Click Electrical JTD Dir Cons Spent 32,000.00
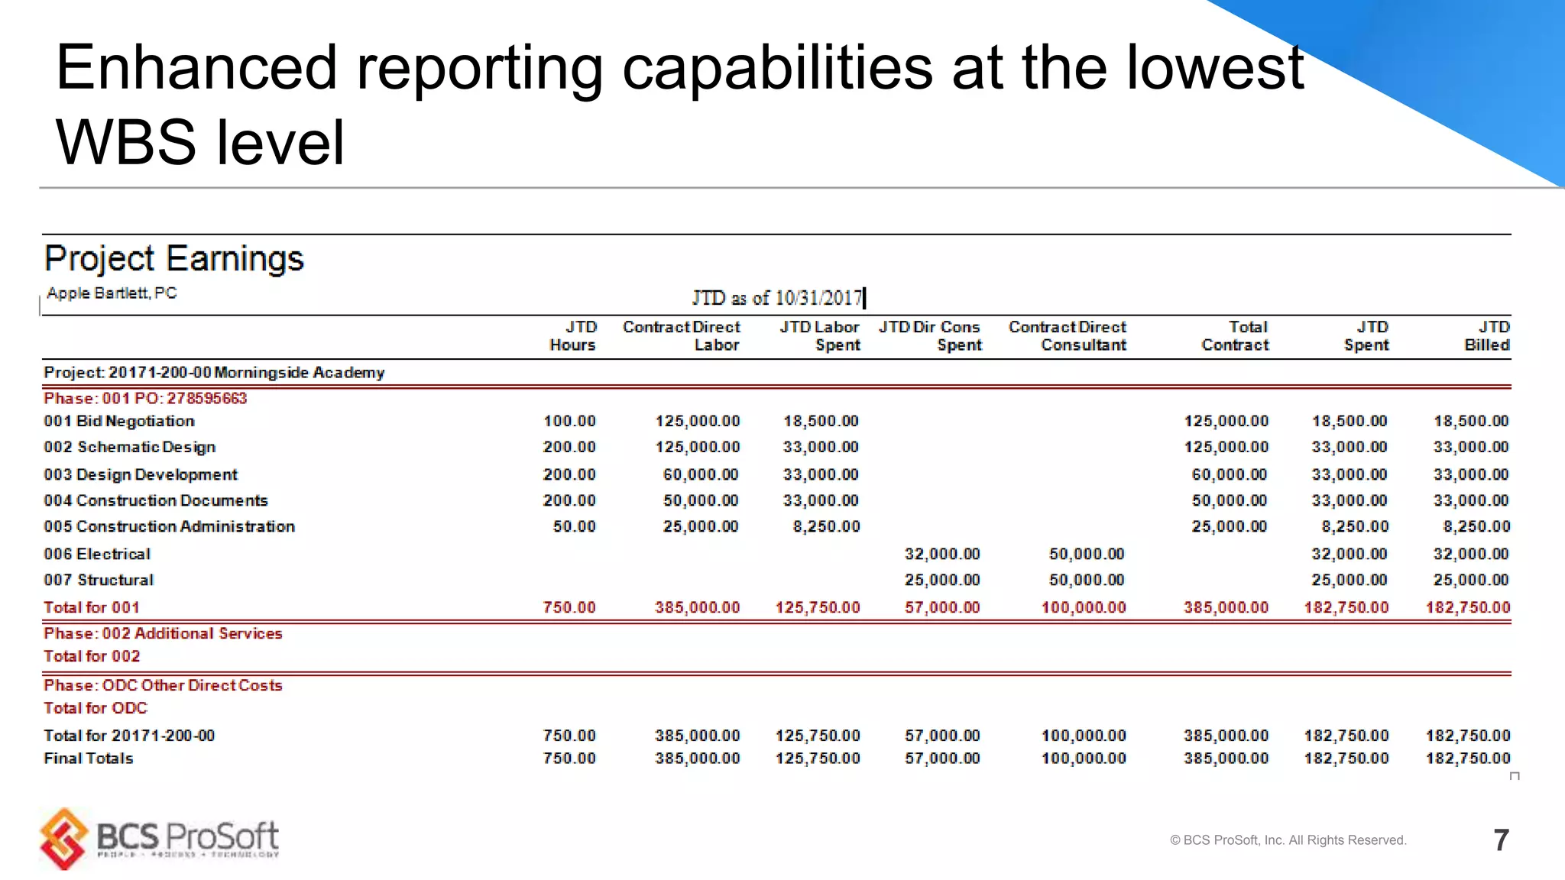The width and height of the screenshot is (1565, 880). pos(943,555)
